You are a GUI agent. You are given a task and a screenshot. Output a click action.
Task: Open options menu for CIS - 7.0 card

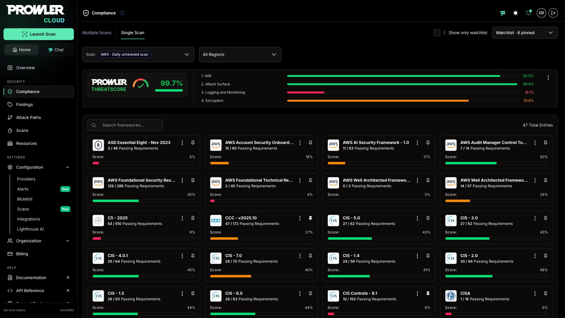tap(300, 256)
